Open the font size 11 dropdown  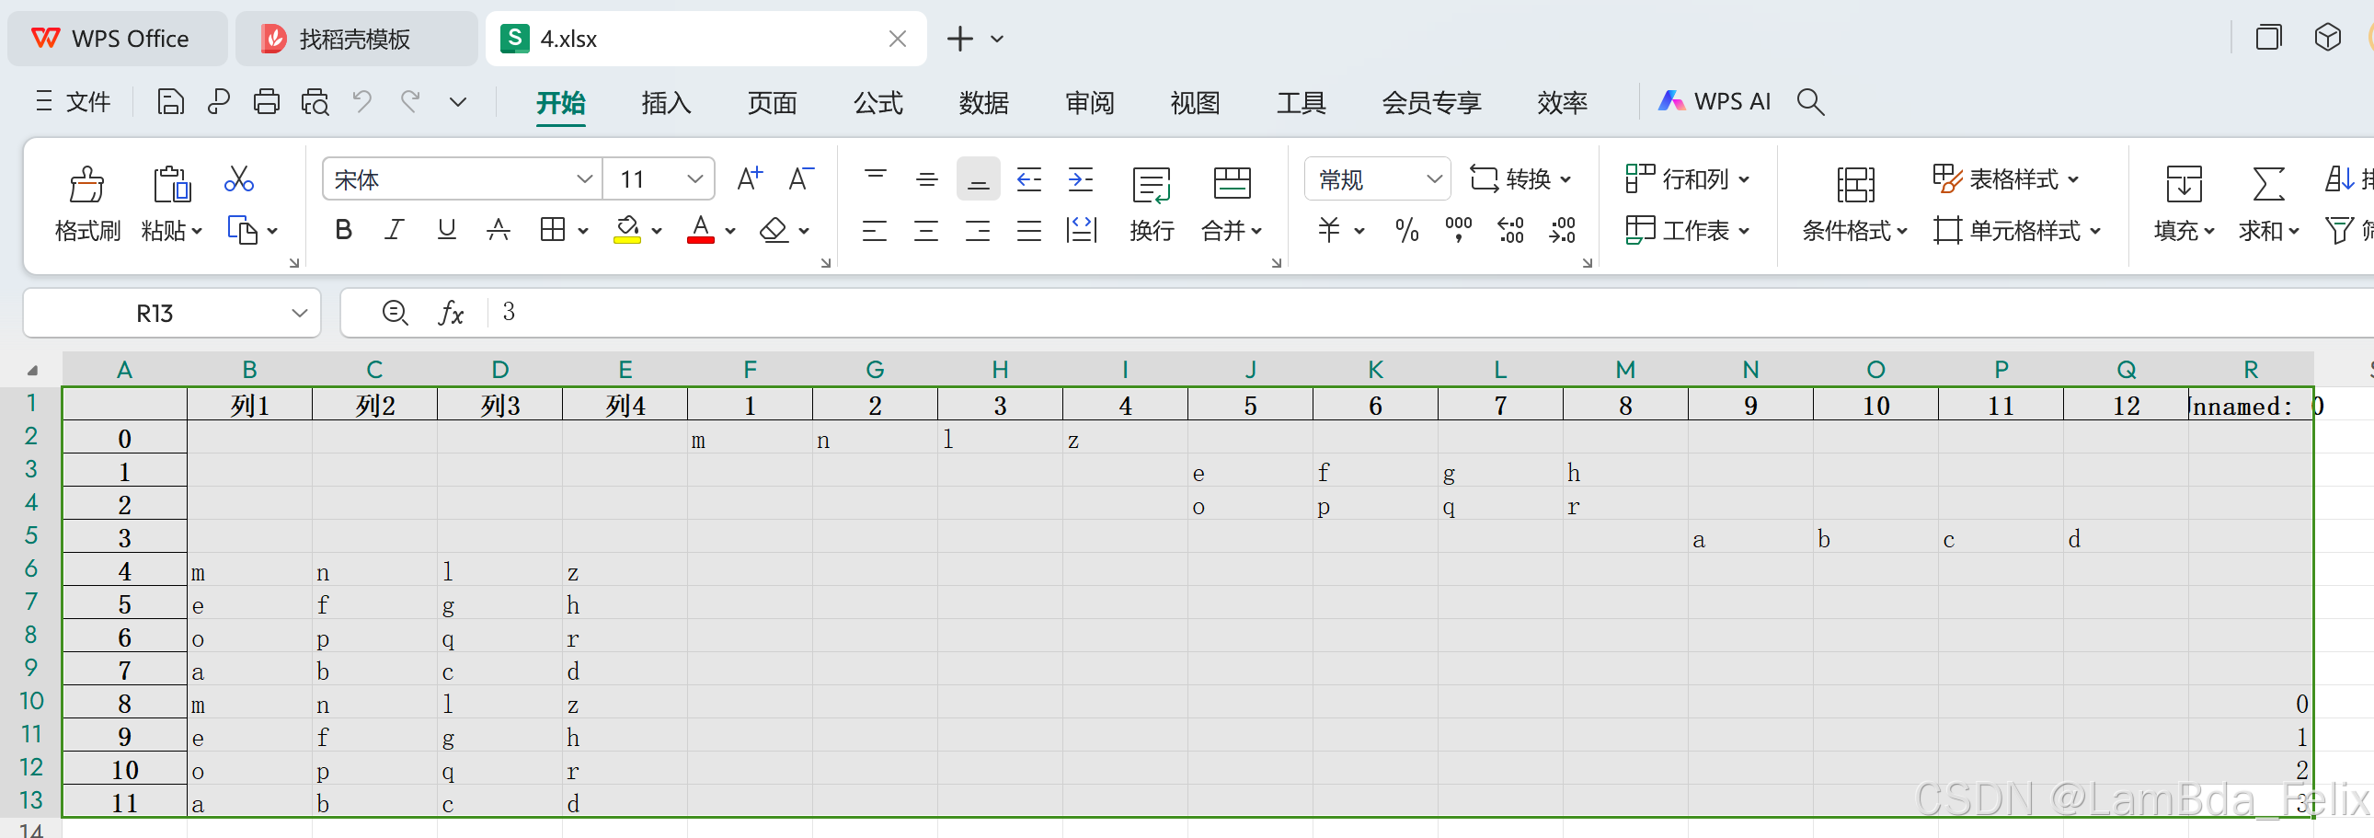[x=694, y=178]
